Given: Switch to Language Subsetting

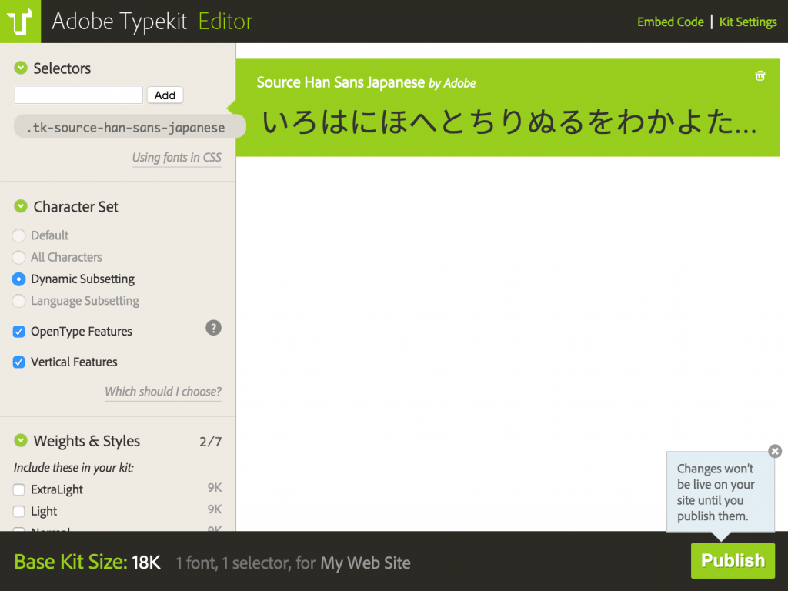Looking at the screenshot, I should [18, 301].
